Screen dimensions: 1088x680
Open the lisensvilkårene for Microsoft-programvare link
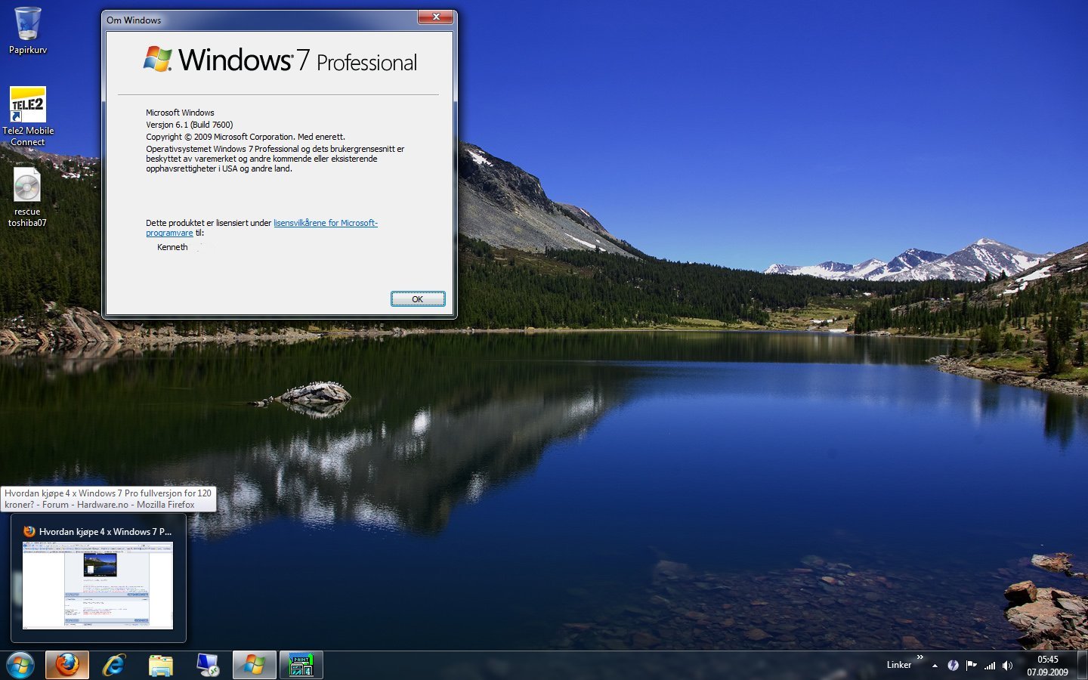coord(261,227)
